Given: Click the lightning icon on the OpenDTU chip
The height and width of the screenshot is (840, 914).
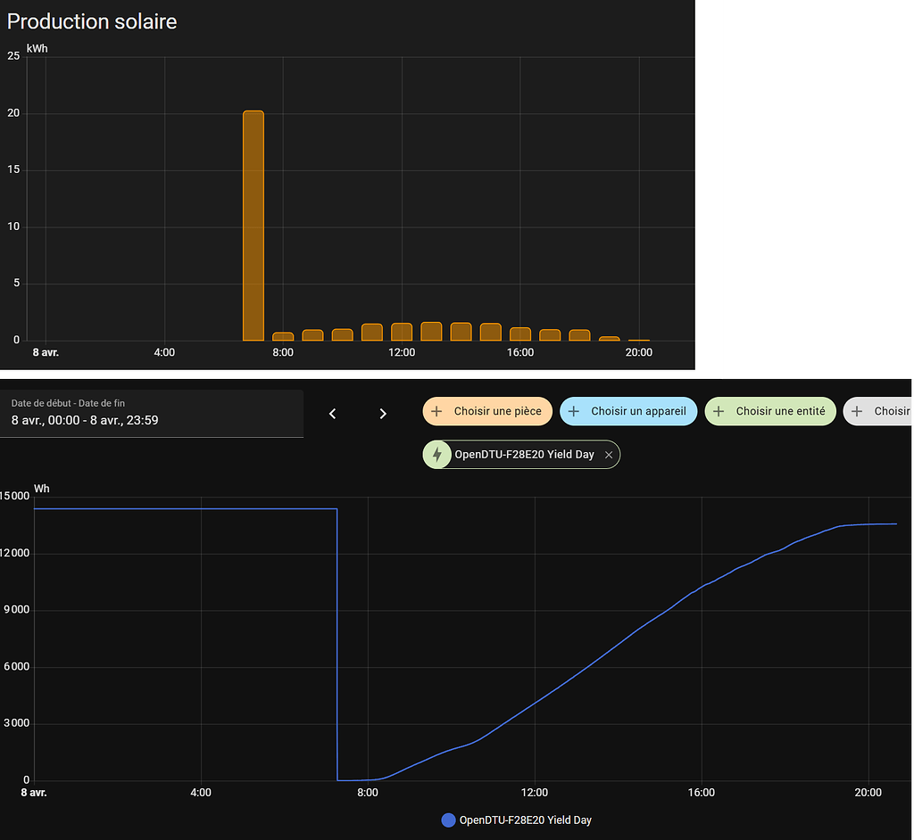Looking at the screenshot, I should pyautogui.click(x=438, y=454).
